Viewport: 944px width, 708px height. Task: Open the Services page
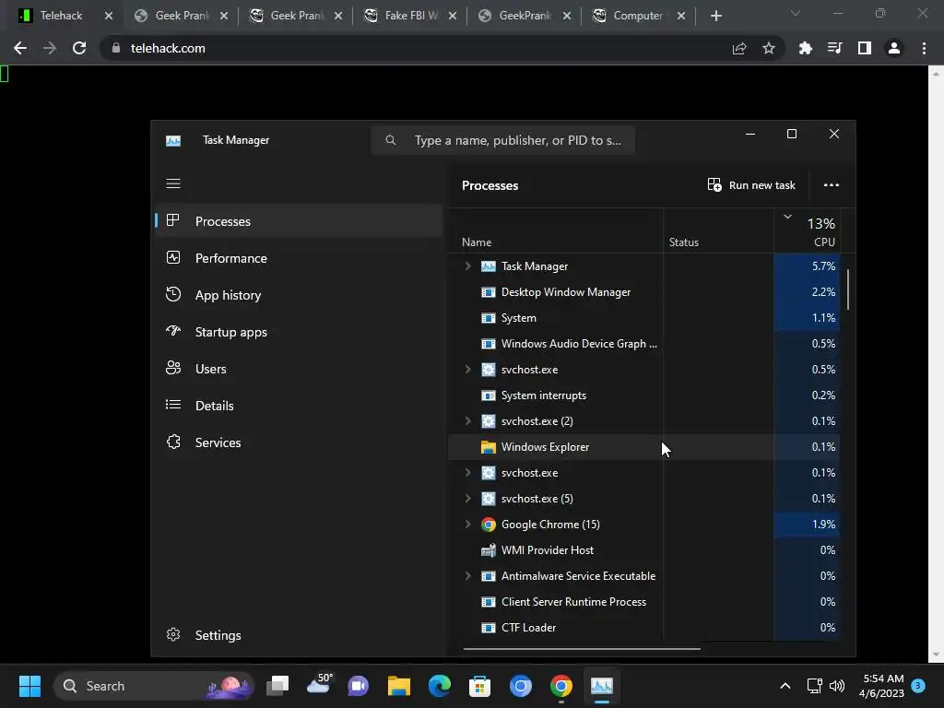click(x=300, y=442)
